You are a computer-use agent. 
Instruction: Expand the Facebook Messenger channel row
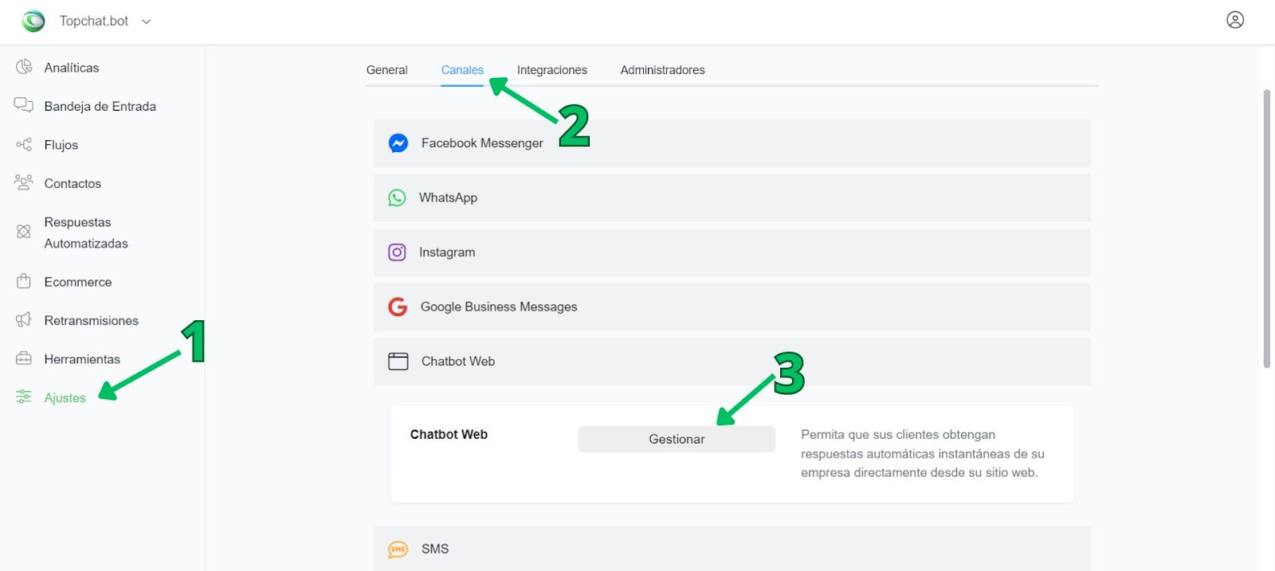point(732,143)
